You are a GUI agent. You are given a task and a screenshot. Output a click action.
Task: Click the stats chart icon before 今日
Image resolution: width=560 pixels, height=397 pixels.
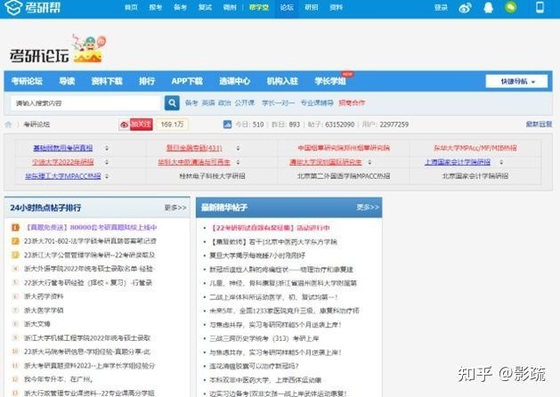[227, 125]
